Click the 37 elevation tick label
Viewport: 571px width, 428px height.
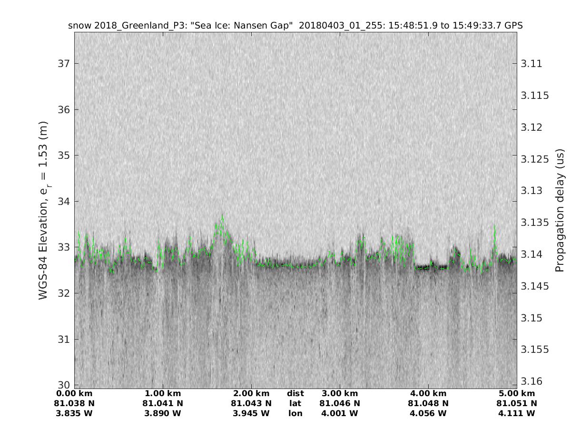click(63, 64)
